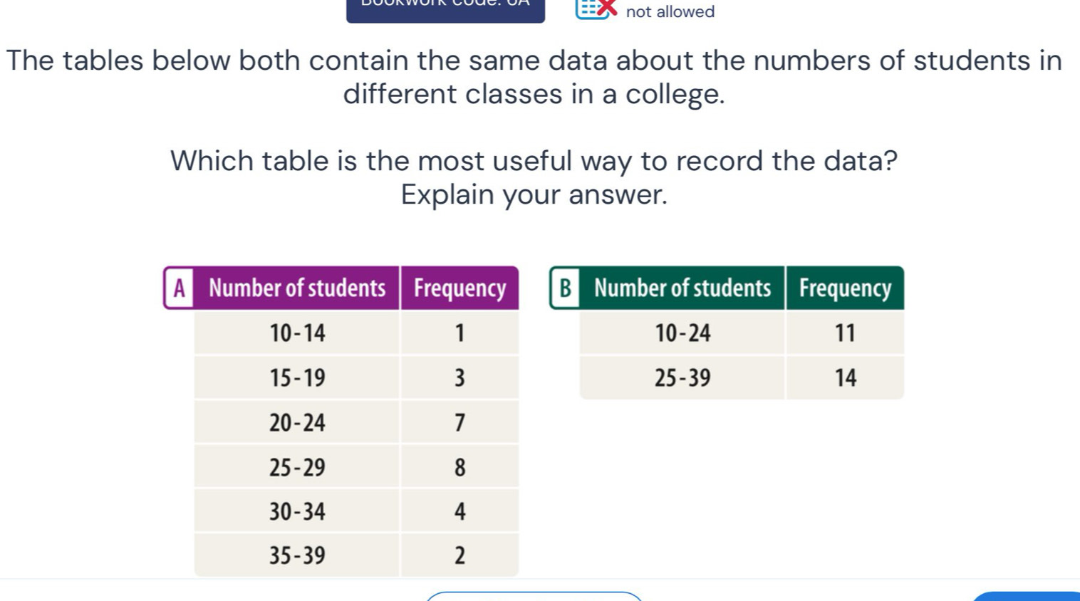Click frequency value 14 in table B

click(845, 378)
